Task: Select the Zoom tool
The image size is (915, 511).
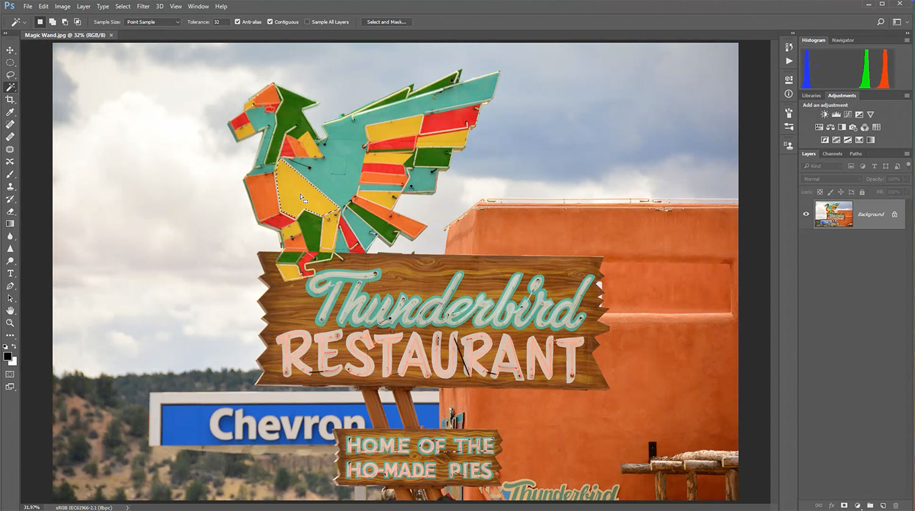Action: (10, 323)
